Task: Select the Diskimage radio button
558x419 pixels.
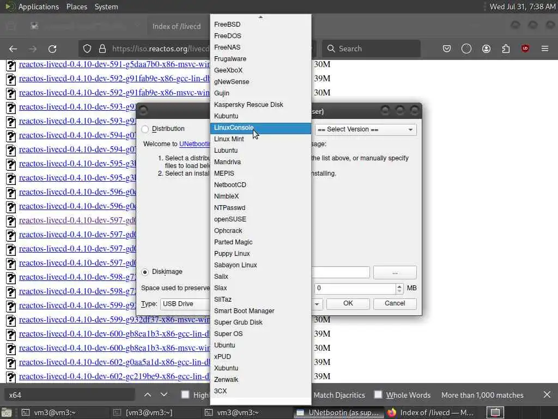Action: click(x=145, y=272)
